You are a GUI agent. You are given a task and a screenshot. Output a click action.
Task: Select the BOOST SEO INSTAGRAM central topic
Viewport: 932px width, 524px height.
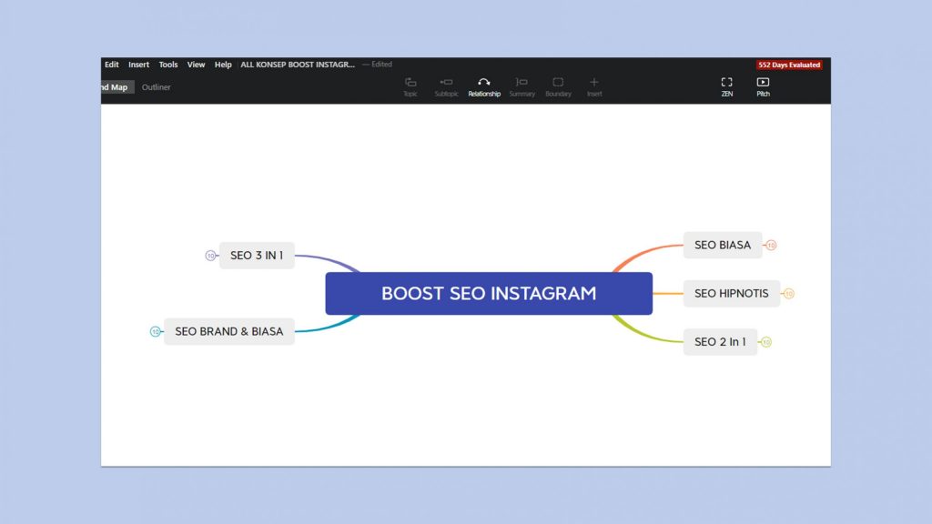click(x=489, y=294)
